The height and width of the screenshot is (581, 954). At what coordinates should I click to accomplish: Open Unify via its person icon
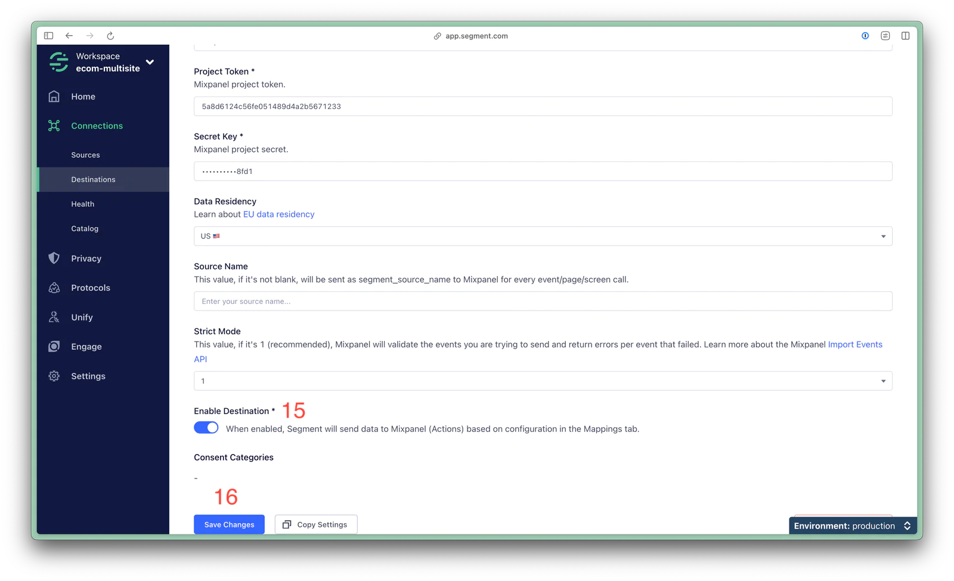(54, 317)
